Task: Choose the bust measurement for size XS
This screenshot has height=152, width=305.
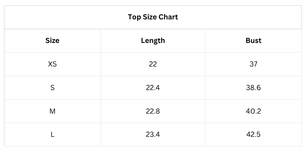Action: coord(254,64)
